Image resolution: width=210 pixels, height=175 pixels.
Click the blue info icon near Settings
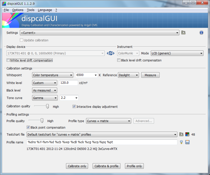pos(201,32)
